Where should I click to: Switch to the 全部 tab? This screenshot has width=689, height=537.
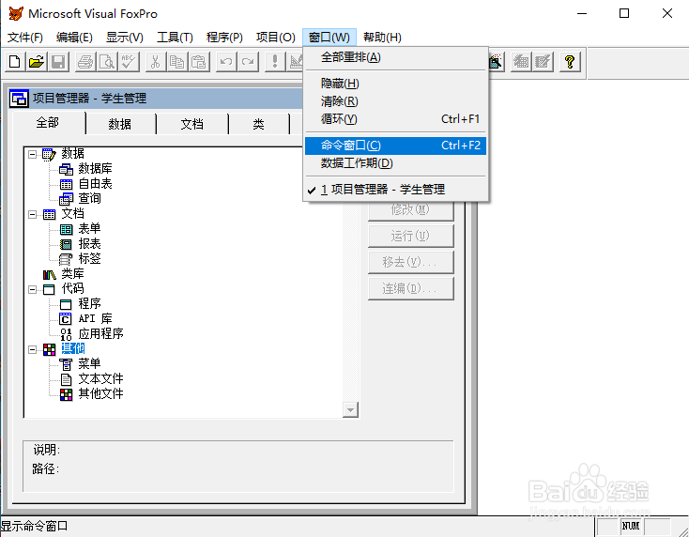(x=48, y=123)
